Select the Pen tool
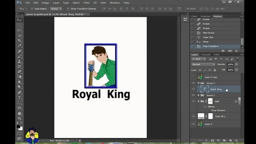 click(x=20, y=92)
